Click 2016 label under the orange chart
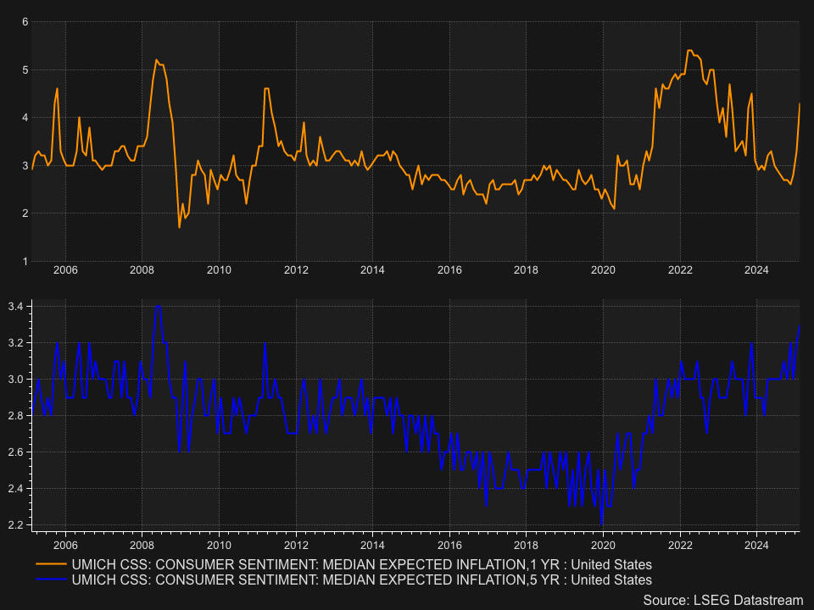Image resolution: width=814 pixels, height=610 pixels. pos(449,269)
